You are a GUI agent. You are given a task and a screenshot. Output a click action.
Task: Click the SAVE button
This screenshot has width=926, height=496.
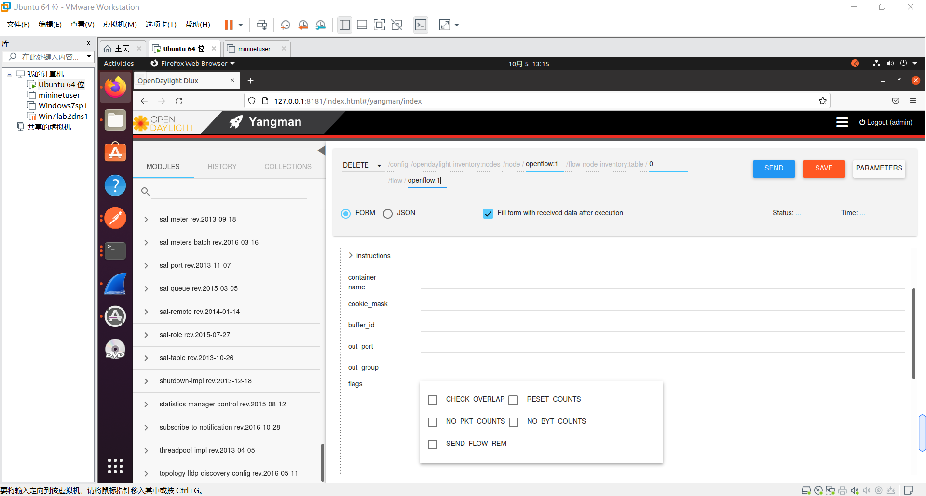point(824,169)
